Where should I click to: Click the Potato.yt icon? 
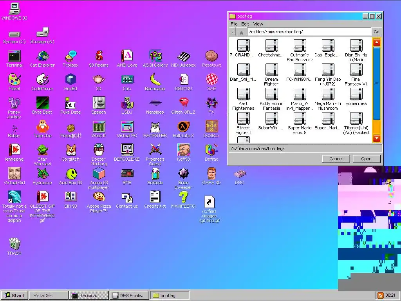pos(211,59)
